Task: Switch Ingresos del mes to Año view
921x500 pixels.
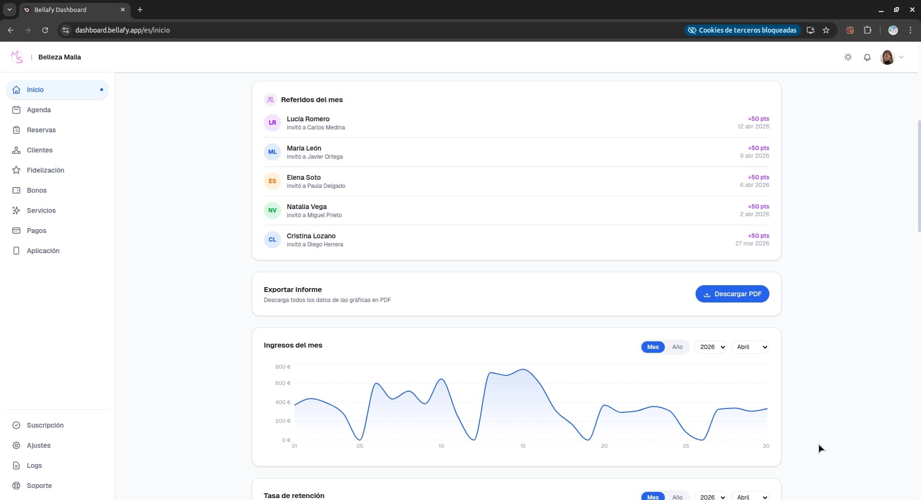Action: pos(677,347)
